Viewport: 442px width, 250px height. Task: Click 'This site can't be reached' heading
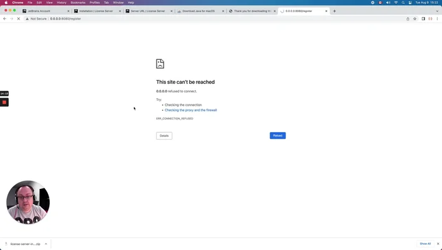[x=185, y=82]
